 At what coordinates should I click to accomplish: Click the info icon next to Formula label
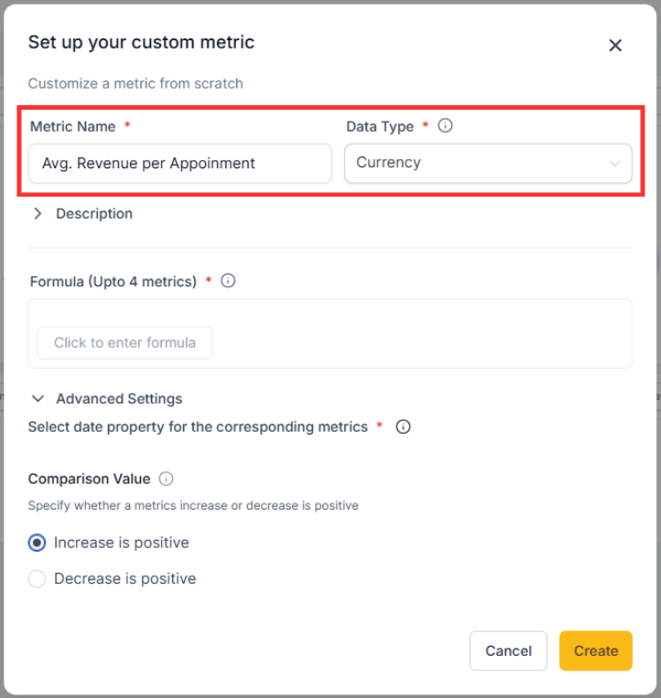click(x=229, y=281)
